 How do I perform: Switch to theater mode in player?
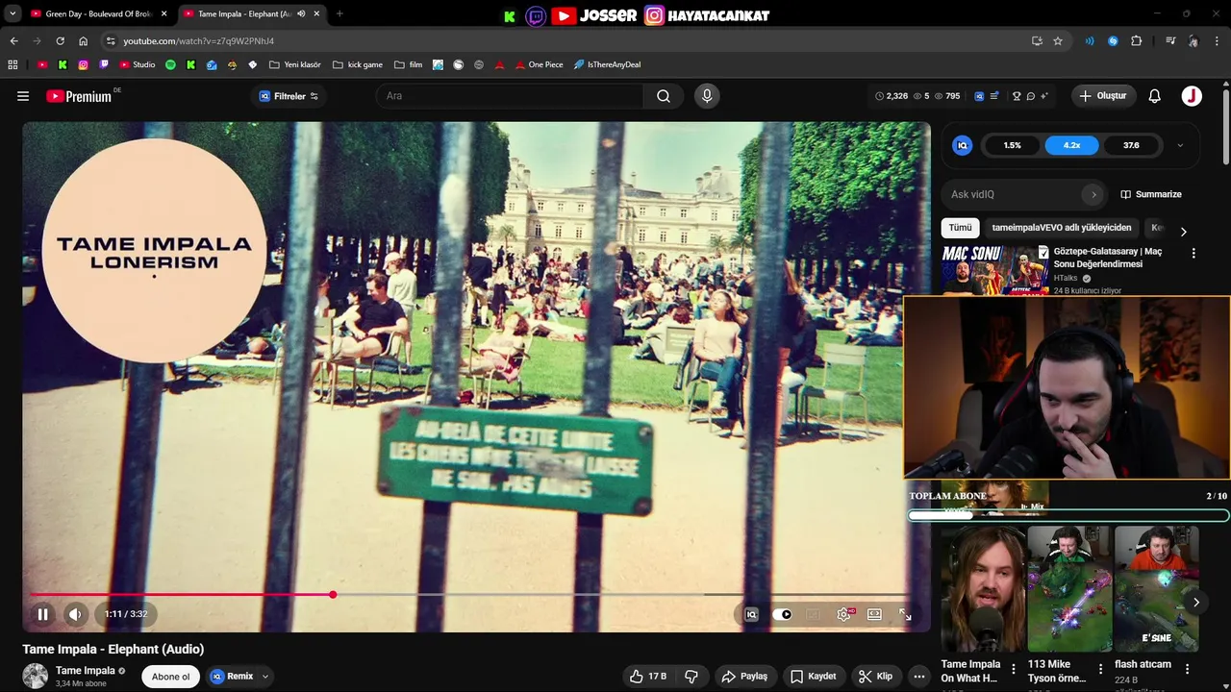pyautogui.click(x=874, y=615)
